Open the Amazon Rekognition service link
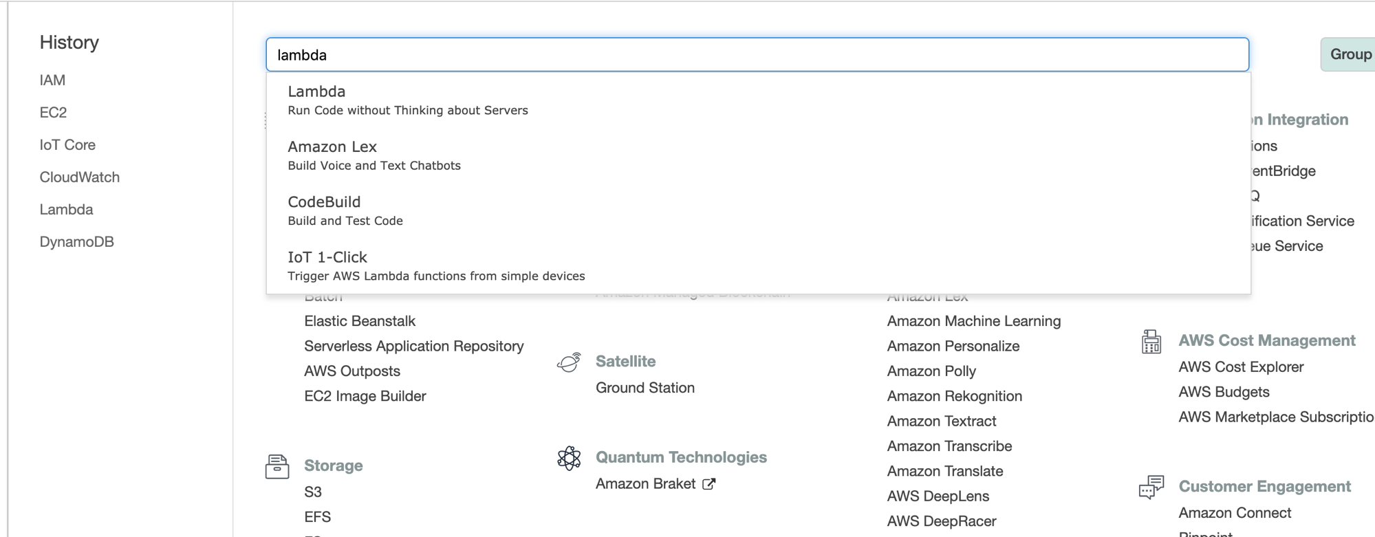 coord(955,396)
